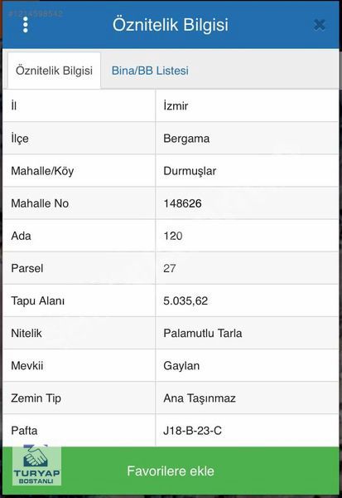Image resolution: width=342 pixels, height=498 pixels.
Task: Click the Favorilere ekle button
Action: click(x=171, y=471)
